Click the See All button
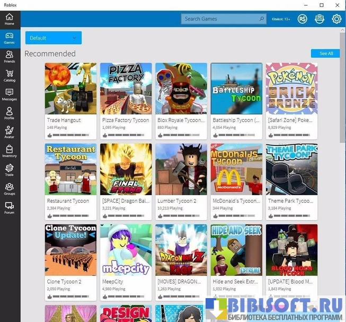This screenshot has width=346, height=322. click(326, 54)
